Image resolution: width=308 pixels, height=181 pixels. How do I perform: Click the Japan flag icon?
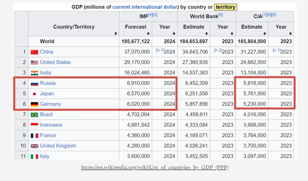pyautogui.click(x=34, y=94)
